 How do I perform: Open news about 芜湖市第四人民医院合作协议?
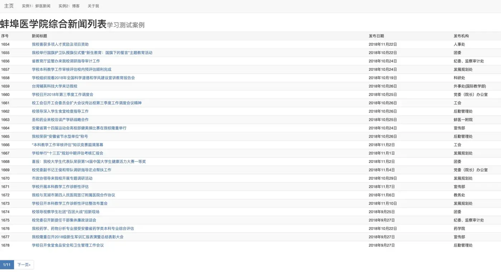(73, 195)
